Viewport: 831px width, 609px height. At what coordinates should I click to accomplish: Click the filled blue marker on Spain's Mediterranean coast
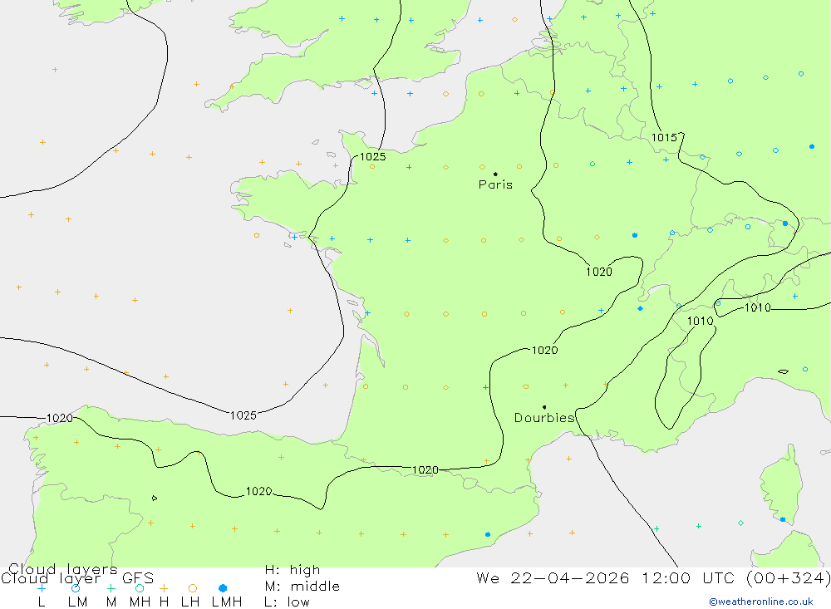coord(488,534)
